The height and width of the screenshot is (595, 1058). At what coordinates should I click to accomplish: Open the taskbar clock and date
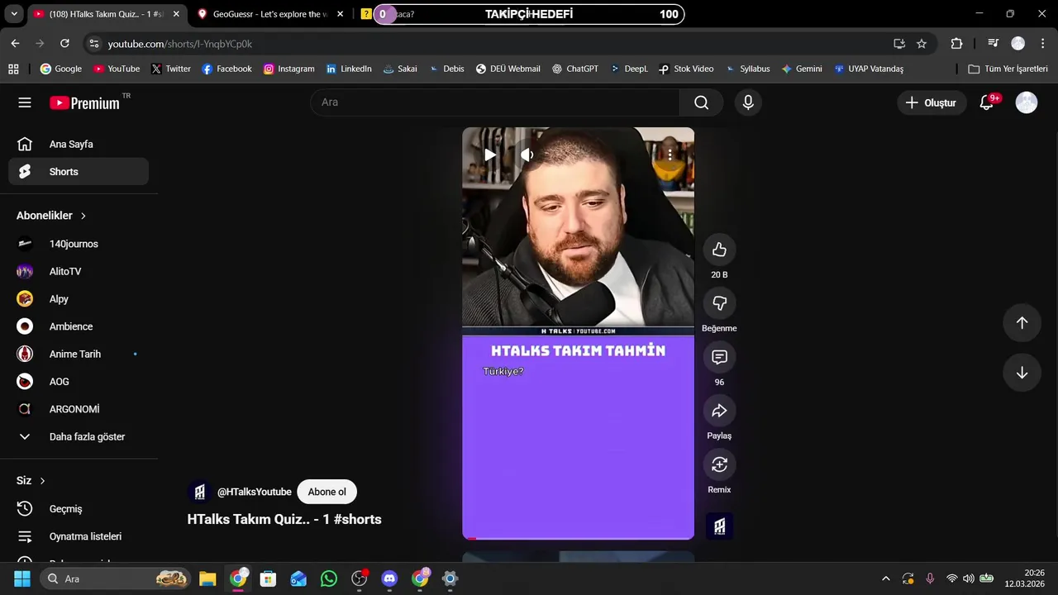1025,578
